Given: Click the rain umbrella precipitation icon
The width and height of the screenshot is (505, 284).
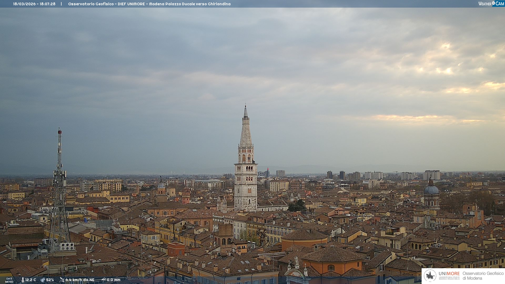Looking at the screenshot, I should coord(103,280).
